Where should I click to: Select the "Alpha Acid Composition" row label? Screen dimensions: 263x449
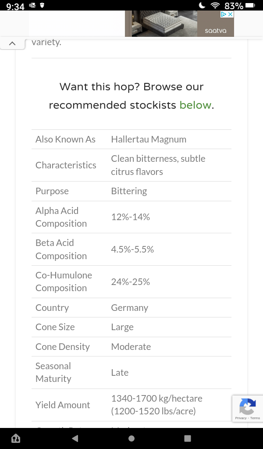[x=61, y=217]
